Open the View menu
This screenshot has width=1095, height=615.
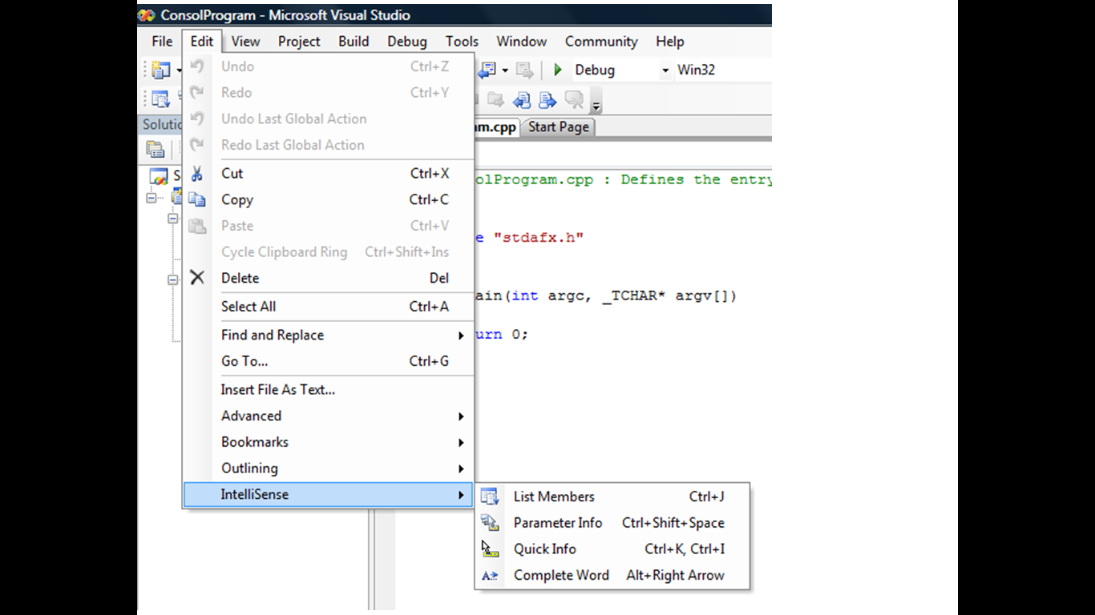click(245, 42)
